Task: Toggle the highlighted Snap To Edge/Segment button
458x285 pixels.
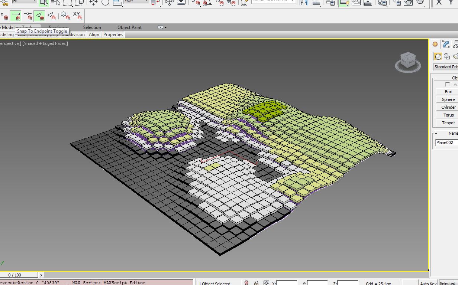Action: coord(39,16)
